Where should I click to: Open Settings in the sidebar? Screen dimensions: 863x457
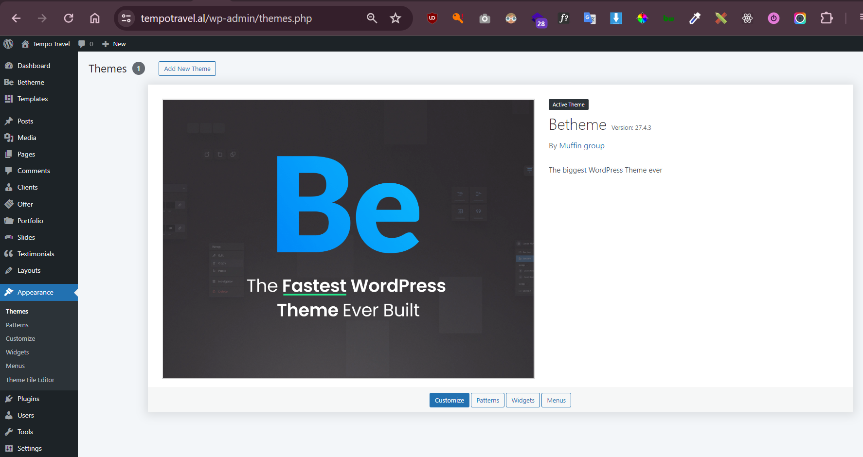pyautogui.click(x=39, y=448)
